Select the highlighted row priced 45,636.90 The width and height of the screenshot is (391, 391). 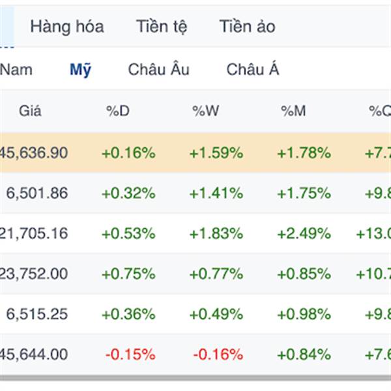tap(195, 153)
